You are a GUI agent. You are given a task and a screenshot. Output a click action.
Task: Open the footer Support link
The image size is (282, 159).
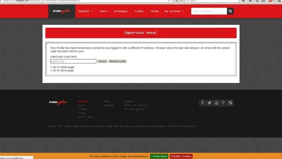[x=130, y=101]
